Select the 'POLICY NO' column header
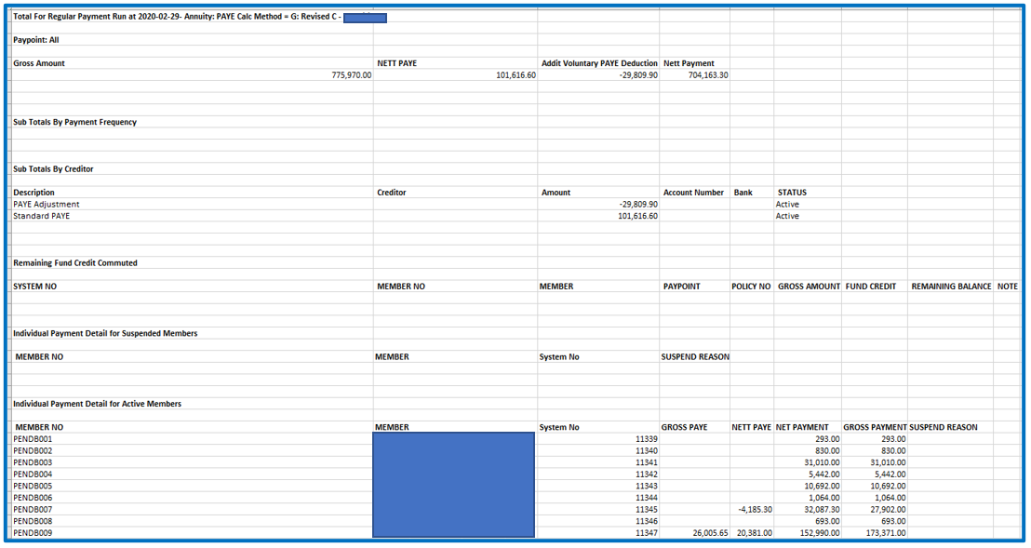Viewport: 1031px width, 548px height. tap(751, 287)
